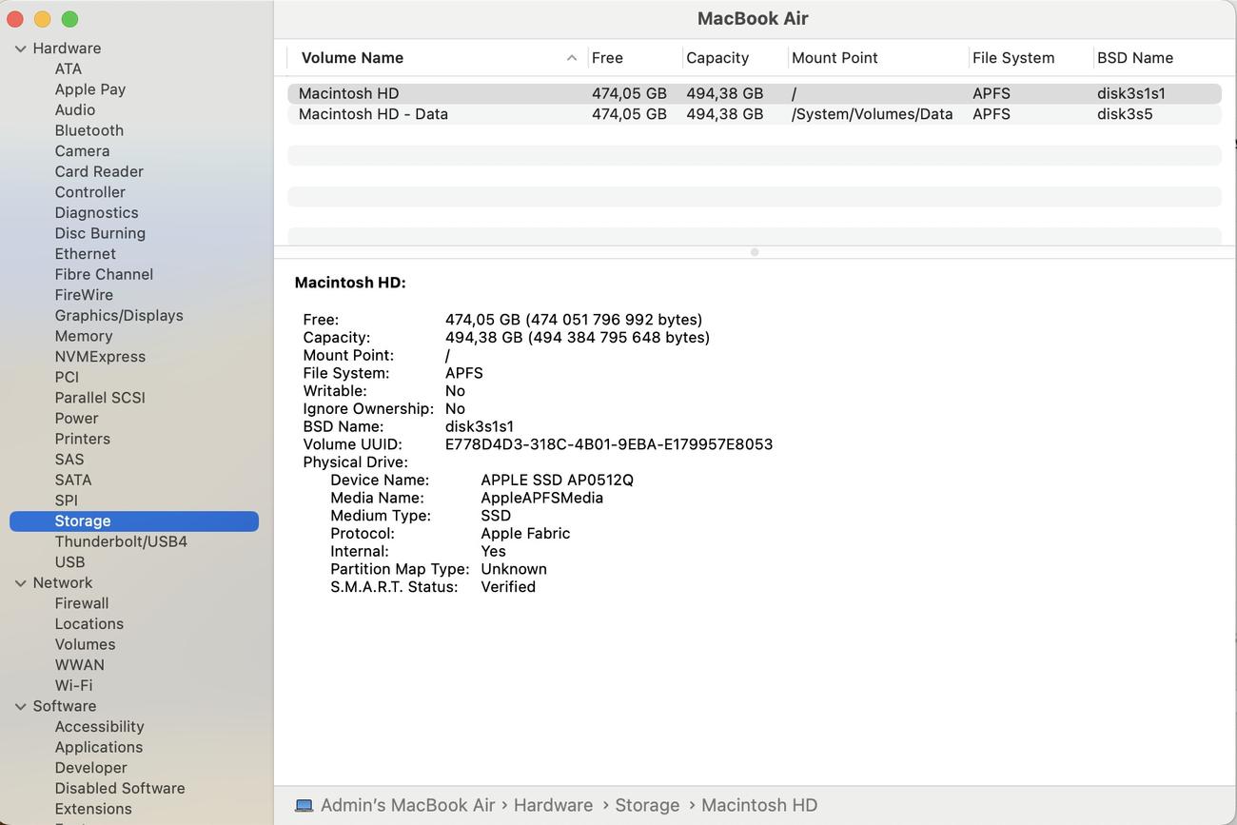Open Parallel SCSI entry

100,398
